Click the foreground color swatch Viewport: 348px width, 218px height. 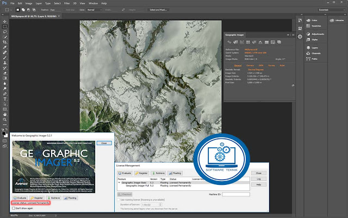[3, 133]
